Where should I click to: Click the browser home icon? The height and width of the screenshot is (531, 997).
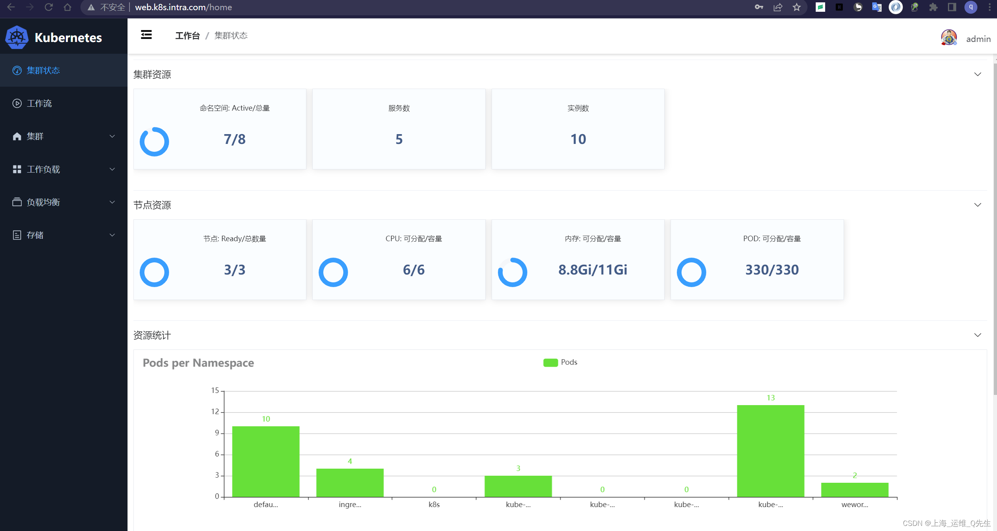pos(67,7)
